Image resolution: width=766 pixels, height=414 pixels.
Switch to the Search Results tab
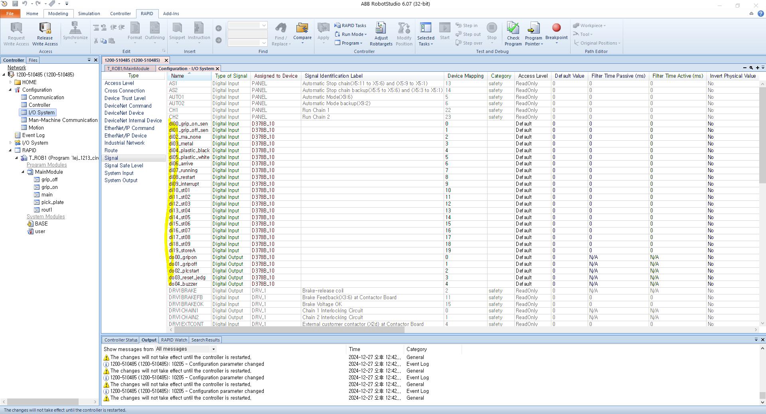click(x=205, y=340)
